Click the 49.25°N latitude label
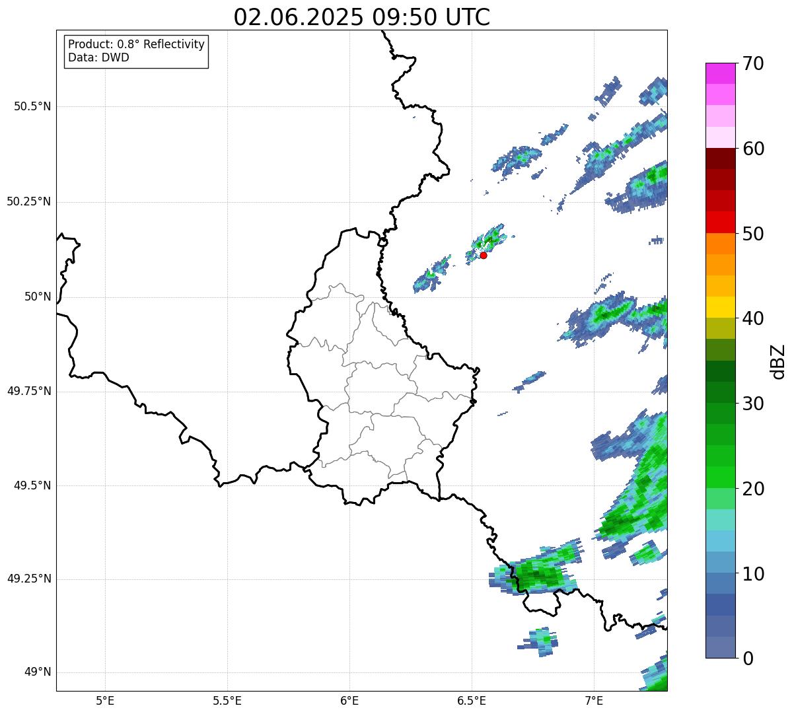The width and height of the screenshot is (794, 714). point(29,579)
